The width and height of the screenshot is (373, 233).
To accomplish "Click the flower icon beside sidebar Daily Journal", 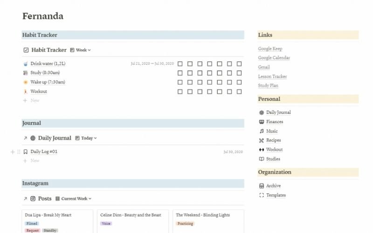I will click(x=262, y=112).
